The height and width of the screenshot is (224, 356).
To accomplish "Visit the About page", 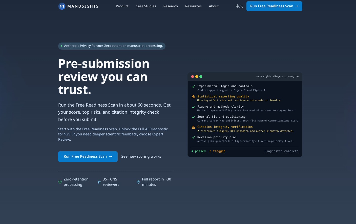I will tap(214, 6).
